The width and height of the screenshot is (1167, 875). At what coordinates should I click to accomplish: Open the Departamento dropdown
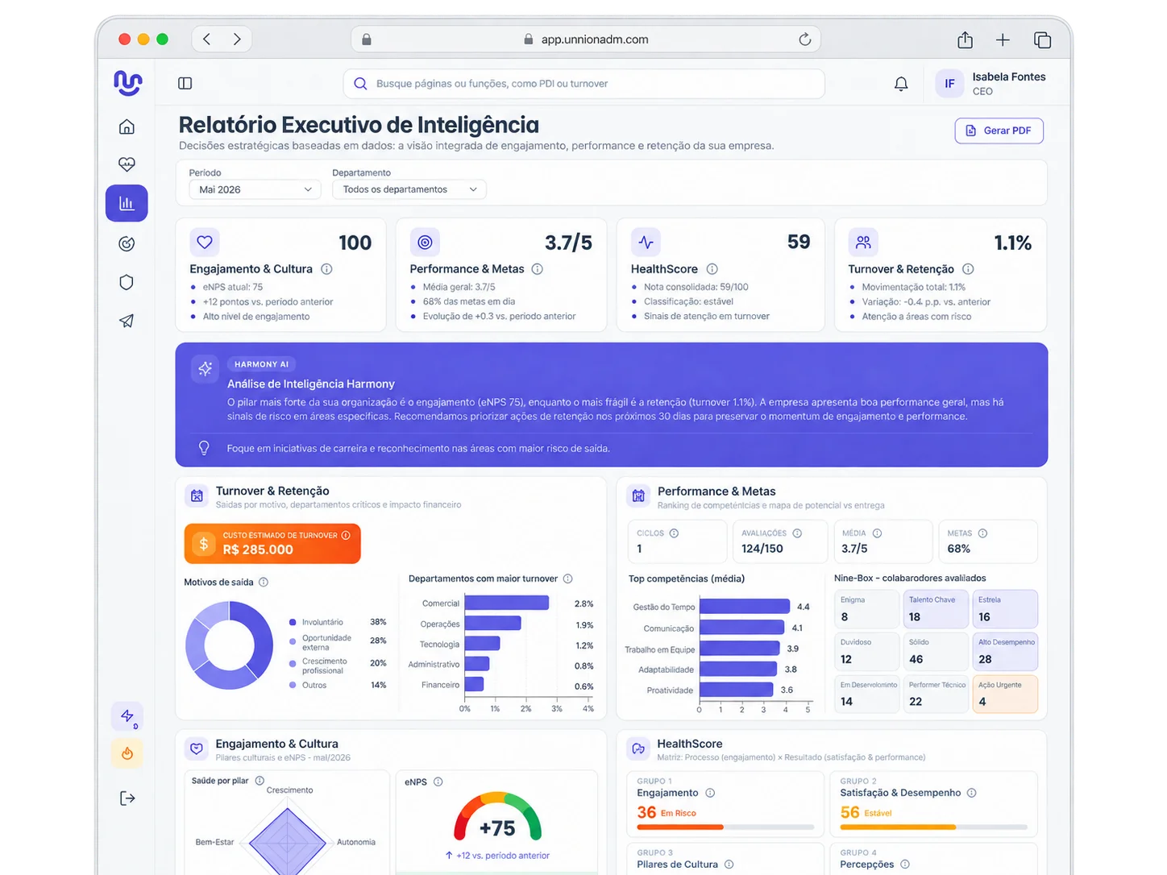[409, 189]
